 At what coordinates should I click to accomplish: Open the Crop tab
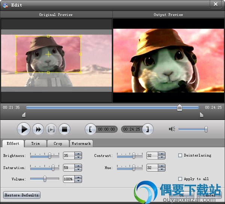click(x=58, y=143)
